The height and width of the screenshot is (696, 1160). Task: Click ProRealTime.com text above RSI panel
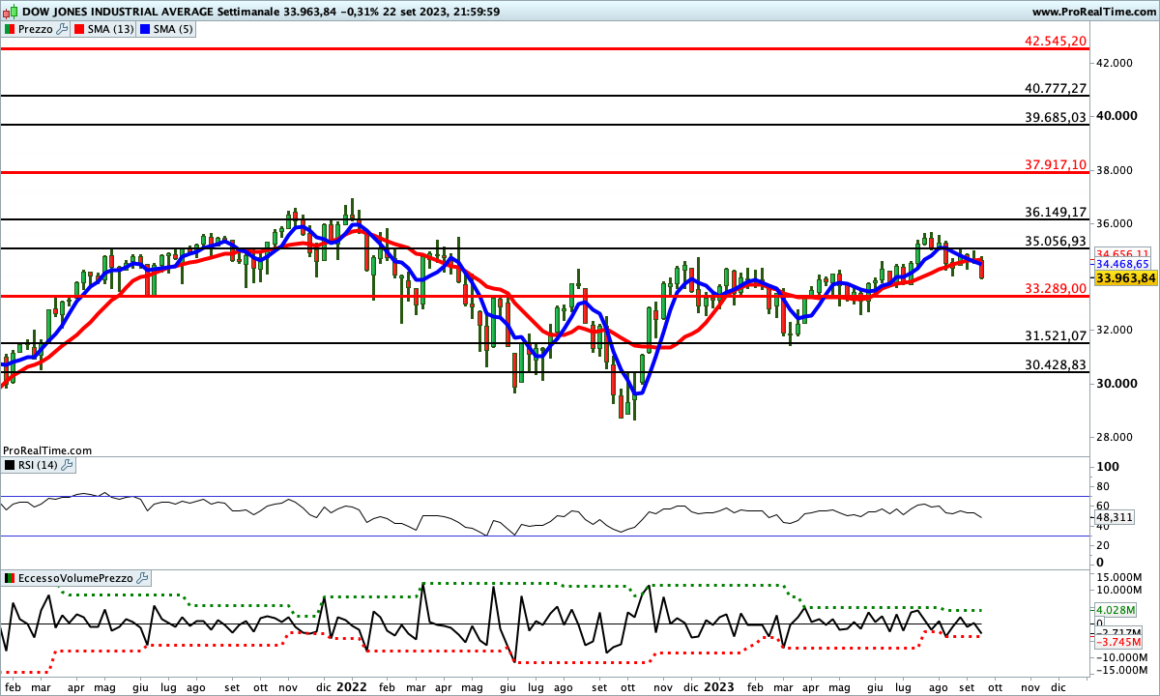(x=47, y=450)
